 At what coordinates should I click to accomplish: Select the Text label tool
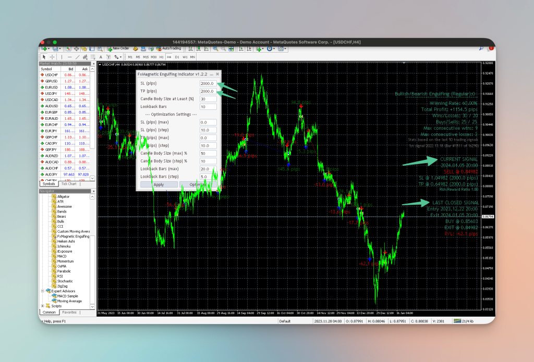point(110,58)
